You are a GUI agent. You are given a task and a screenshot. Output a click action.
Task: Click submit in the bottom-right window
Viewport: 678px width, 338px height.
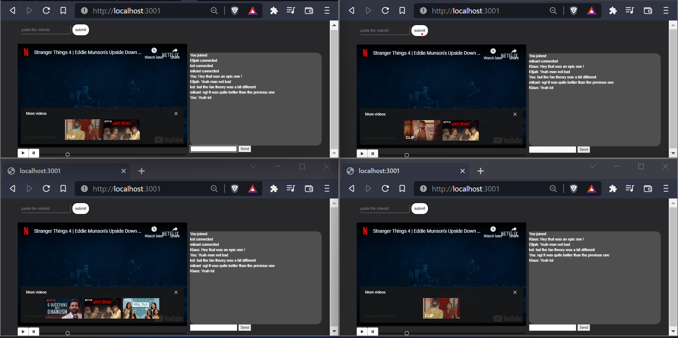point(420,209)
